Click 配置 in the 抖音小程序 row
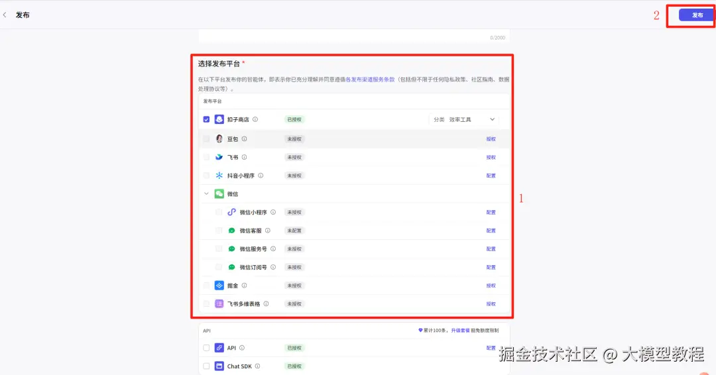The width and height of the screenshot is (716, 375). click(x=491, y=176)
